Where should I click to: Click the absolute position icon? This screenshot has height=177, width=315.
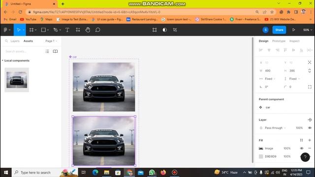point(310,62)
